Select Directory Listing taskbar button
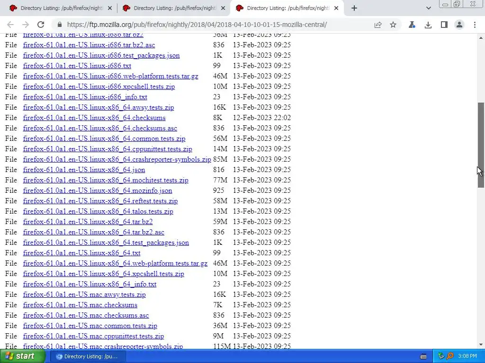The width and height of the screenshot is (485, 363). [x=87, y=356]
